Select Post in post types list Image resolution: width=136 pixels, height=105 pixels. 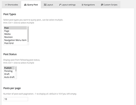15,28
